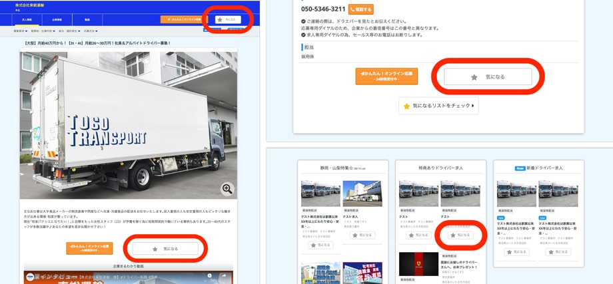Toggle 気になる favorite in the blue header bar
The image size is (613, 284).
228,19
